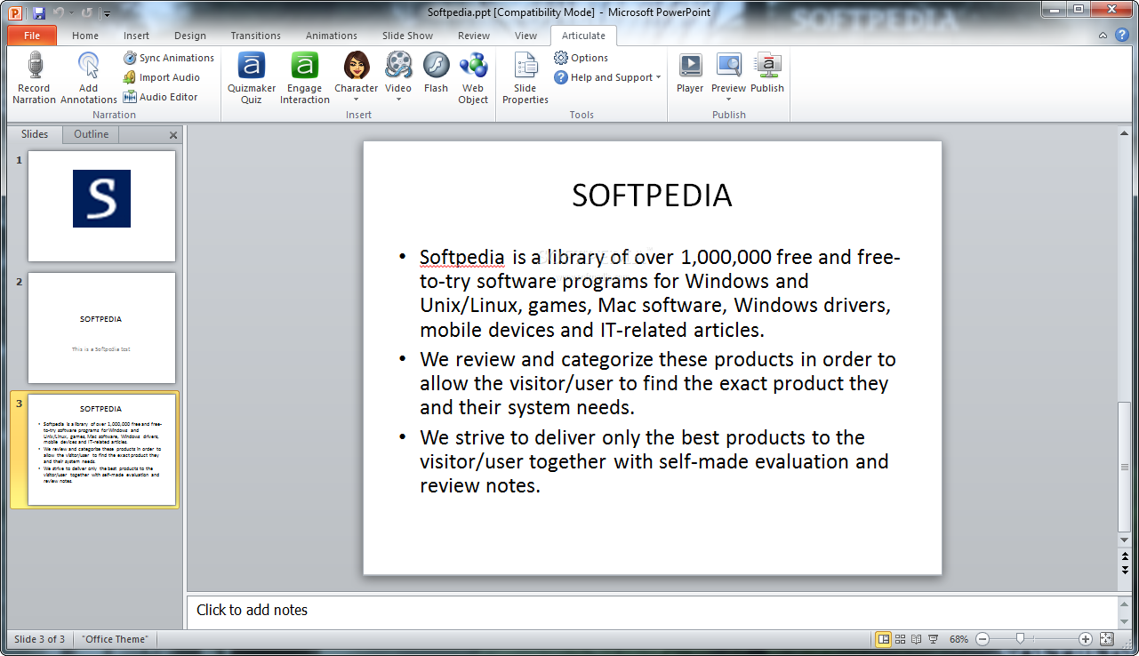Click the scroll-down arrow of the slide editor
Screen dimensions: 1139x656
coord(1125,540)
